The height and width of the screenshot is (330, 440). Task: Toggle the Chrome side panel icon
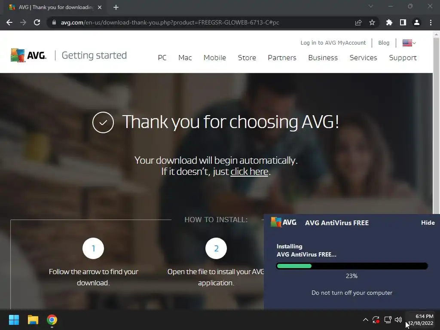pos(403,22)
